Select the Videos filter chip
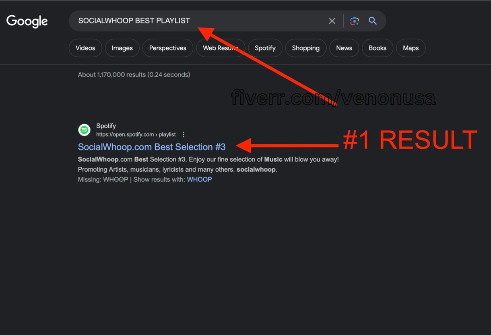 tap(85, 48)
